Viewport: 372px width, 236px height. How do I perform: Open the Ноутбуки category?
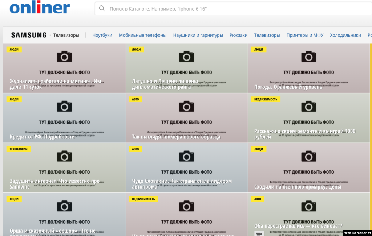102,35
